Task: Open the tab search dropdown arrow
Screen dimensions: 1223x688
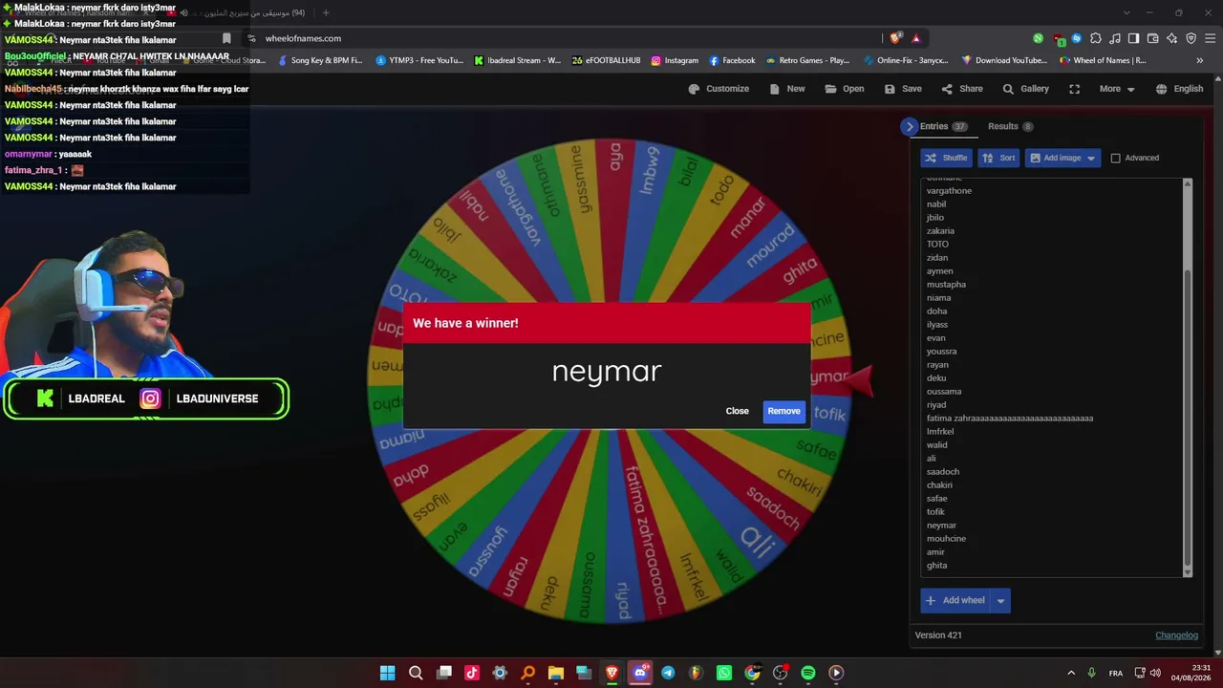Action: click(1126, 12)
